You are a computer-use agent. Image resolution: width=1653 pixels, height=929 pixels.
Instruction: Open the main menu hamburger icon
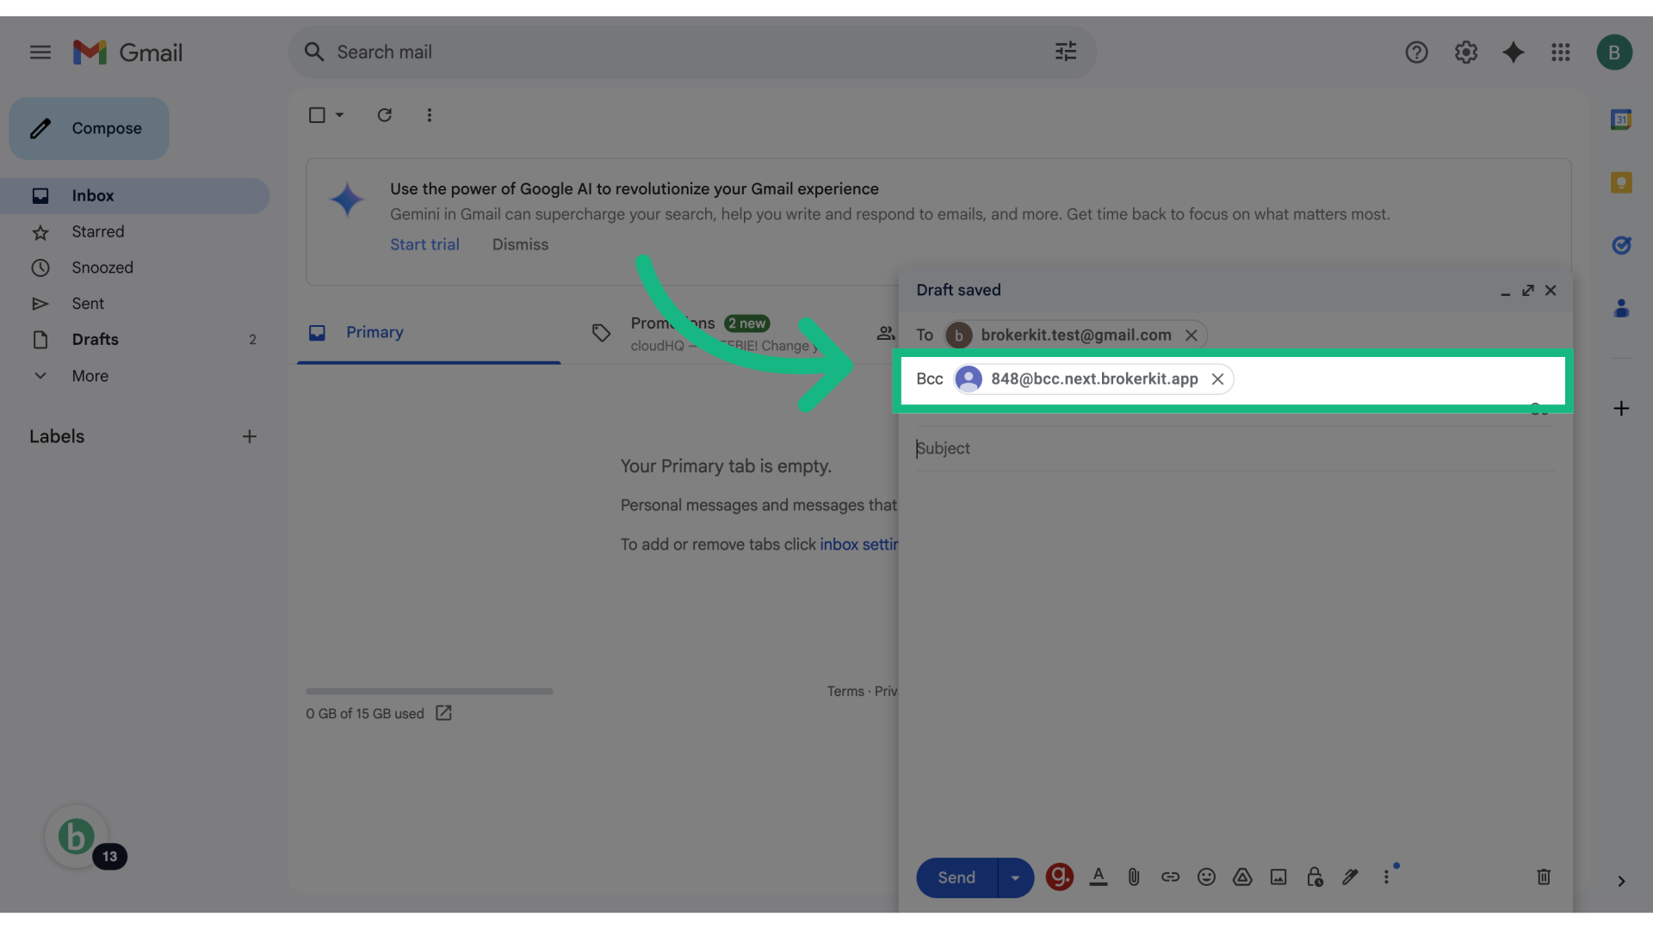coord(40,52)
